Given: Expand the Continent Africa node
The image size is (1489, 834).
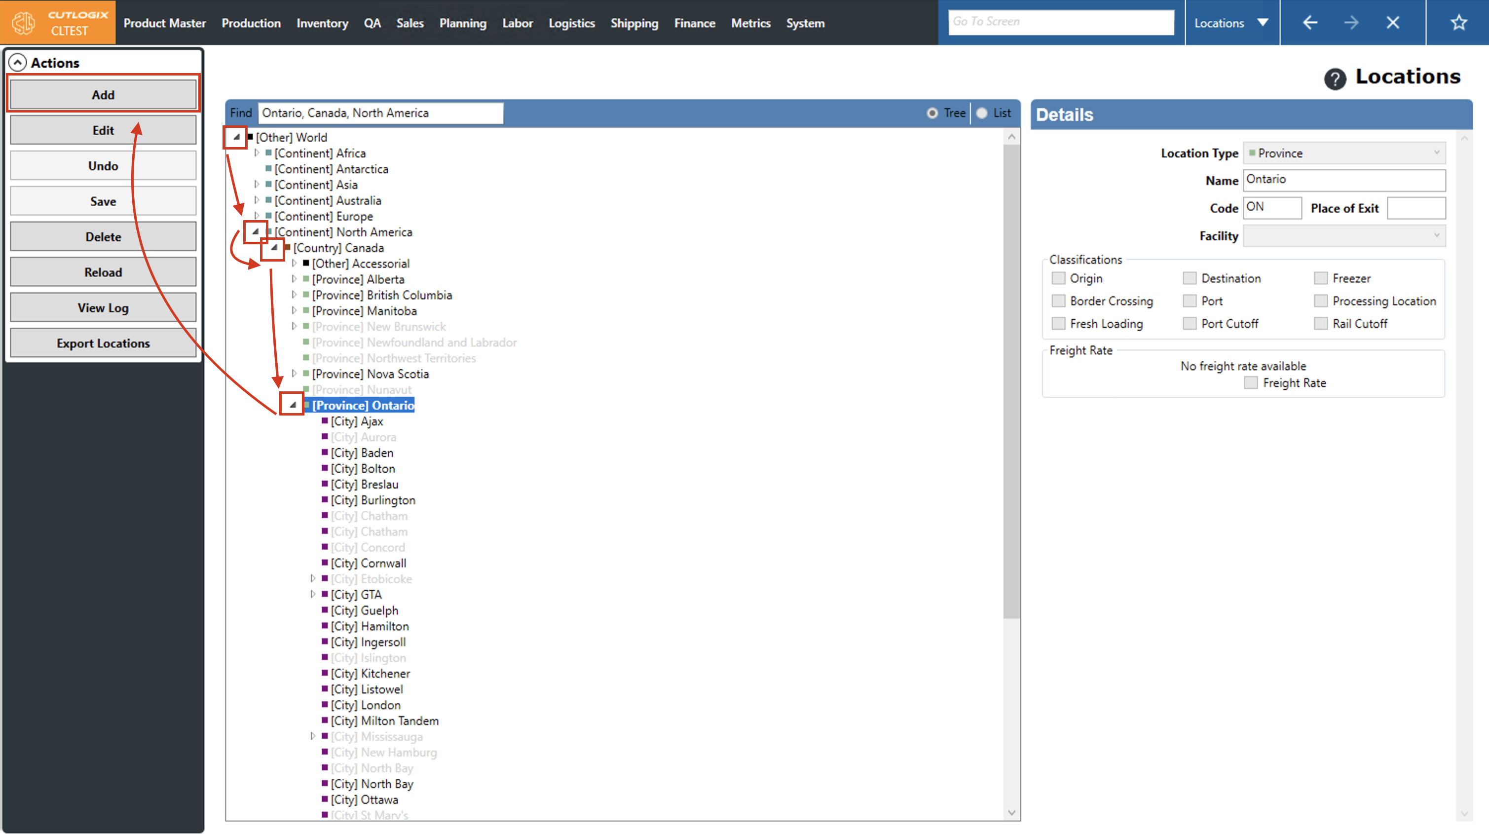Looking at the screenshot, I should click(x=257, y=153).
